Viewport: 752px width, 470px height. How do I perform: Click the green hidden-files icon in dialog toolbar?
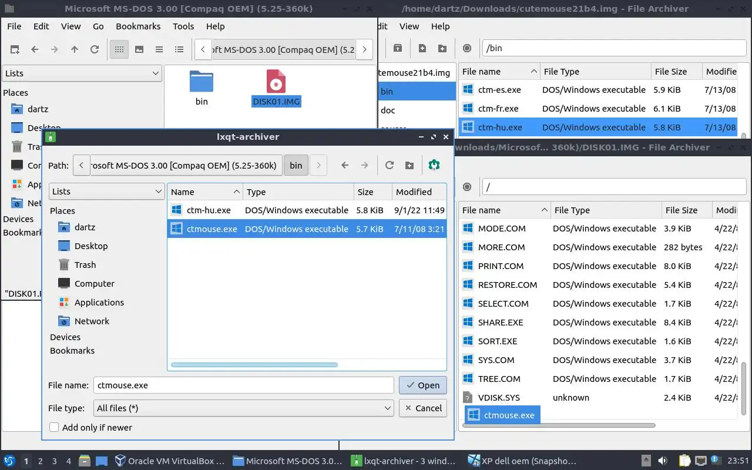[x=434, y=165]
